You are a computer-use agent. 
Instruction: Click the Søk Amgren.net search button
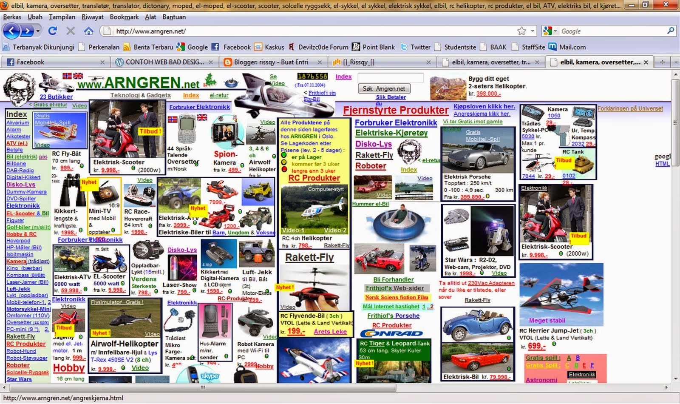tap(384, 88)
